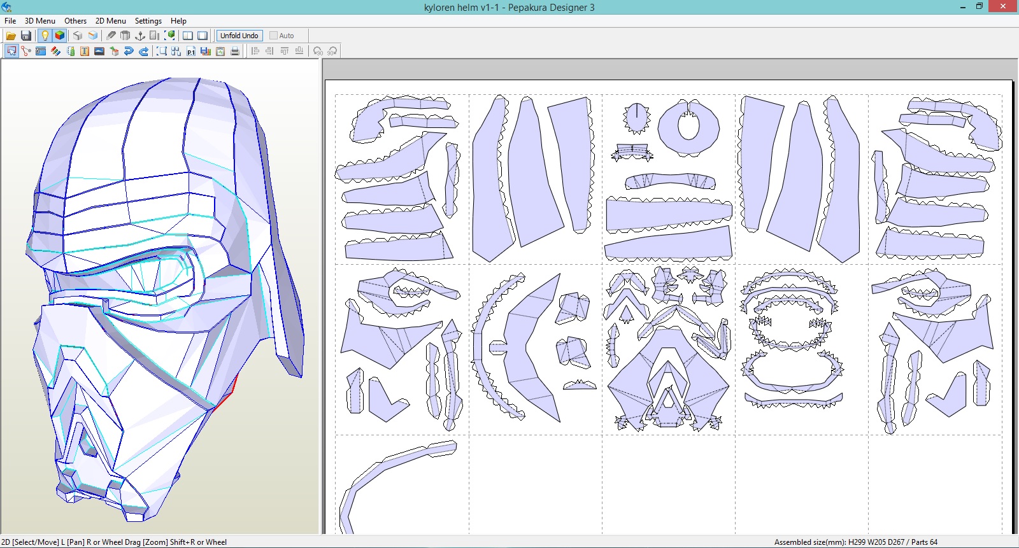Image resolution: width=1019 pixels, height=548 pixels.
Task: Open the 2D Menu
Action: tap(111, 20)
